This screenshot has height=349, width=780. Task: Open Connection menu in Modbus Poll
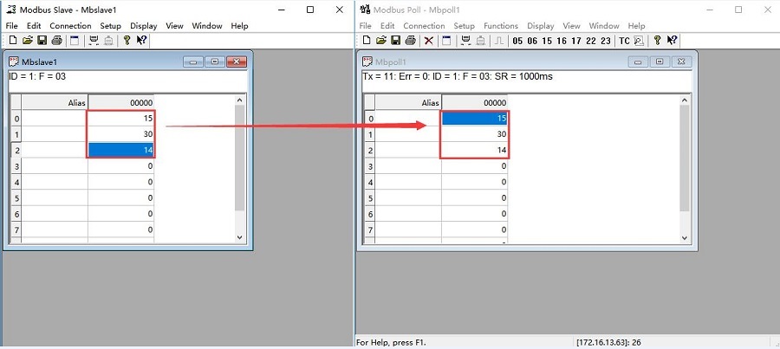[x=424, y=26]
